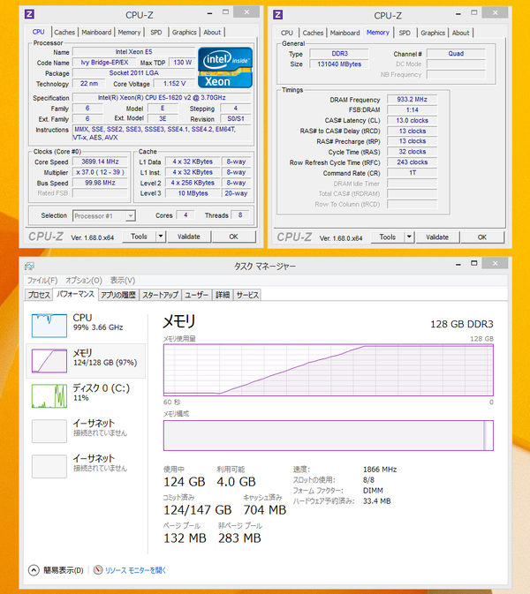
Task: Select the メモリ graph thumbnail in sidebar
Action: 49,361
